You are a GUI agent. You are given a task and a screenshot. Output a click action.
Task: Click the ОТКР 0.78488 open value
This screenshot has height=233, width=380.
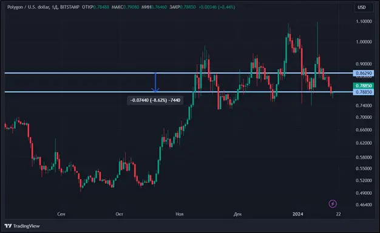click(x=95, y=7)
